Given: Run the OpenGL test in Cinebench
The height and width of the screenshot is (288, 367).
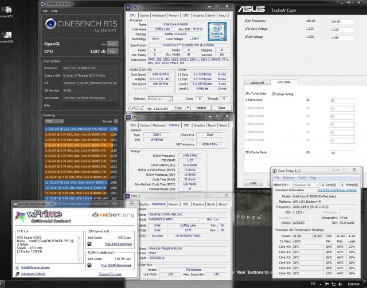Looking at the screenshot, I should [x=112, y=44].
